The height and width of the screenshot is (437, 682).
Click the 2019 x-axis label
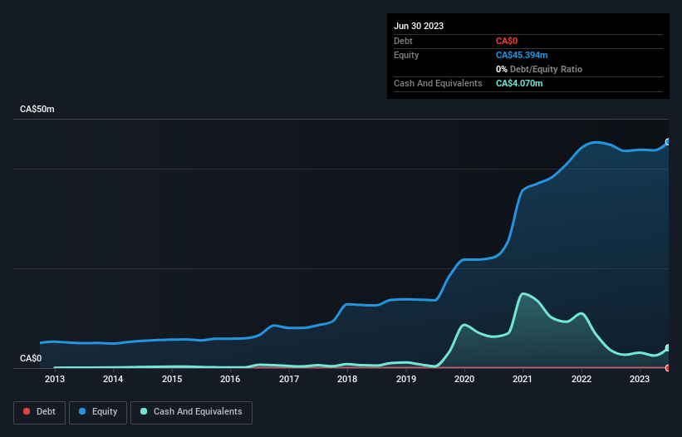click(x=406, y=379)
